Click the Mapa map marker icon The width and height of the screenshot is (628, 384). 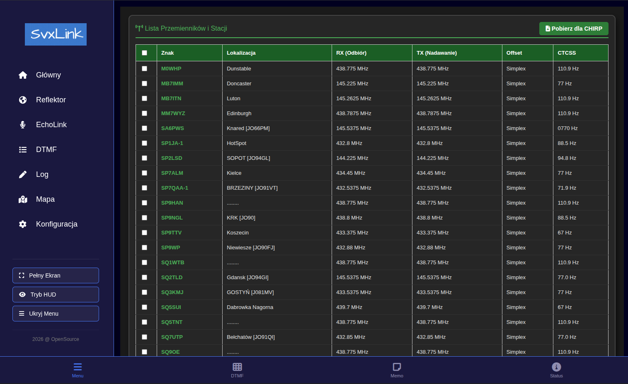(23, 199)
